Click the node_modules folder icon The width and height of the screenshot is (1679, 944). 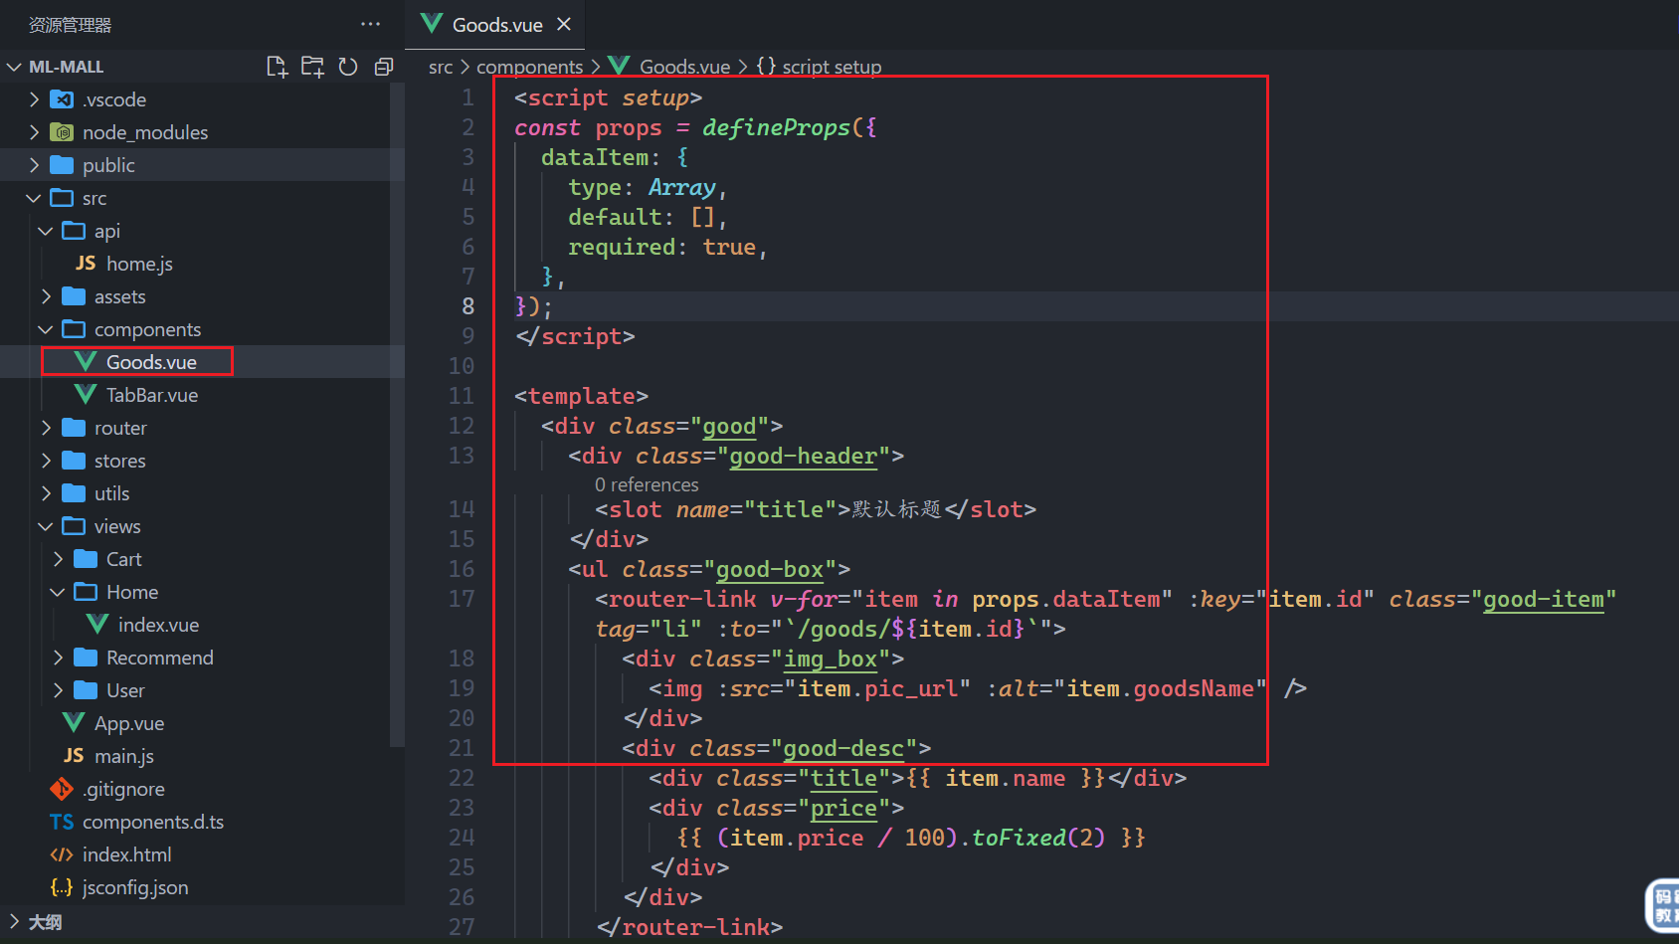coord(62,132)
